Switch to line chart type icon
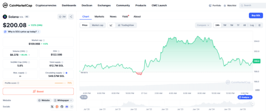Screen dimensions: 266x111 (x=111, y=25)
